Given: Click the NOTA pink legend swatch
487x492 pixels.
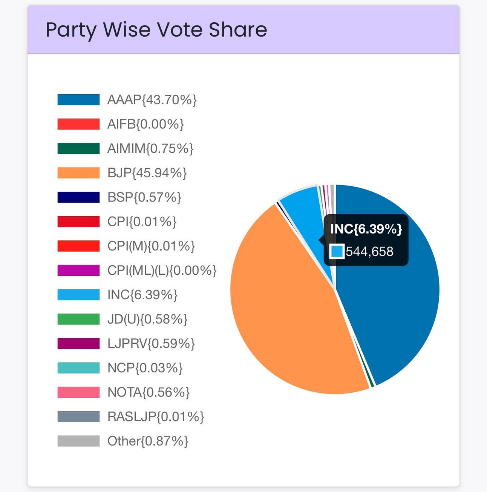Looking at the screenshot, I should [78, 392].
